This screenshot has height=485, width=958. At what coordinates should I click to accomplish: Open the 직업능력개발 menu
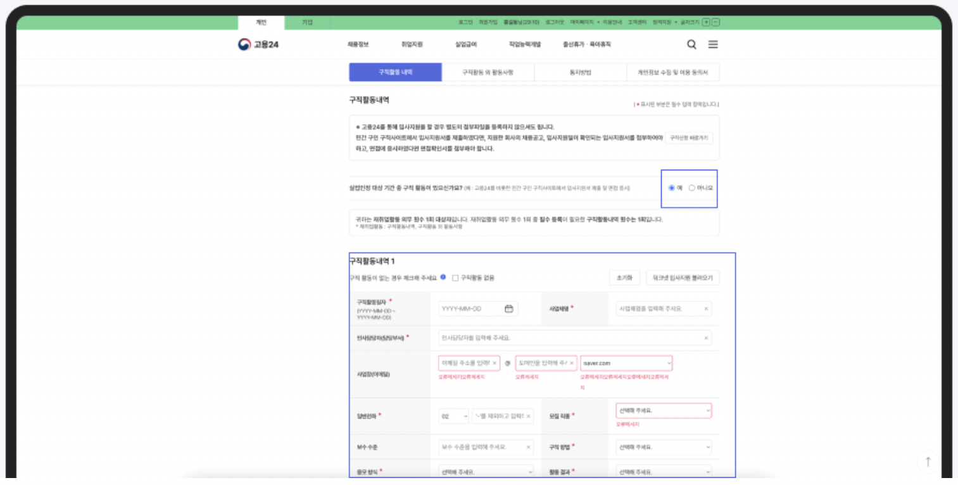click(525, 44)
